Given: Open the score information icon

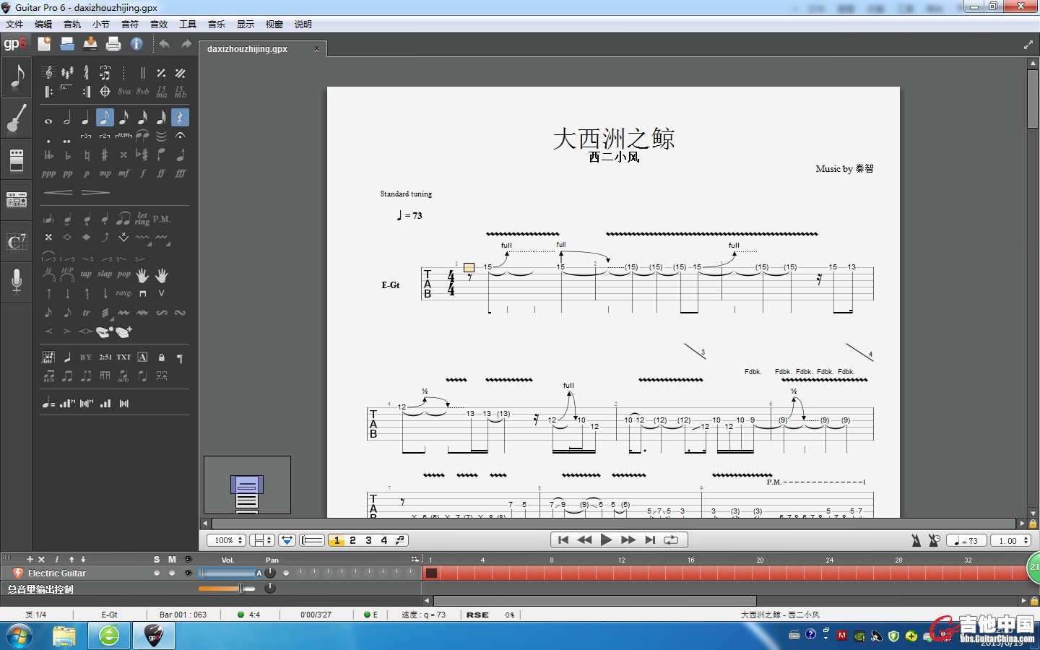Looking at the screenshot, I should pos(136,44).
